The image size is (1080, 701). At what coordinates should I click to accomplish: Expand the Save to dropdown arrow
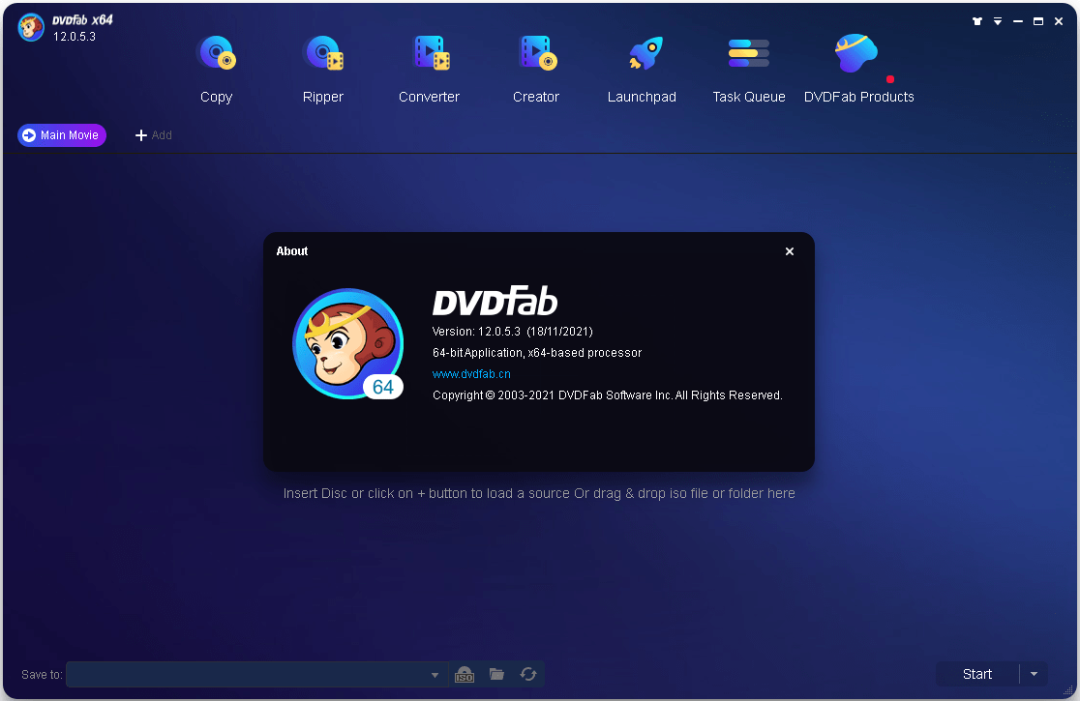pos(435,675)
